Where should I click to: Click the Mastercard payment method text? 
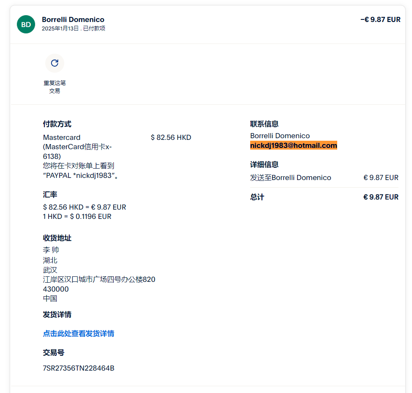[x=62, y=137]
